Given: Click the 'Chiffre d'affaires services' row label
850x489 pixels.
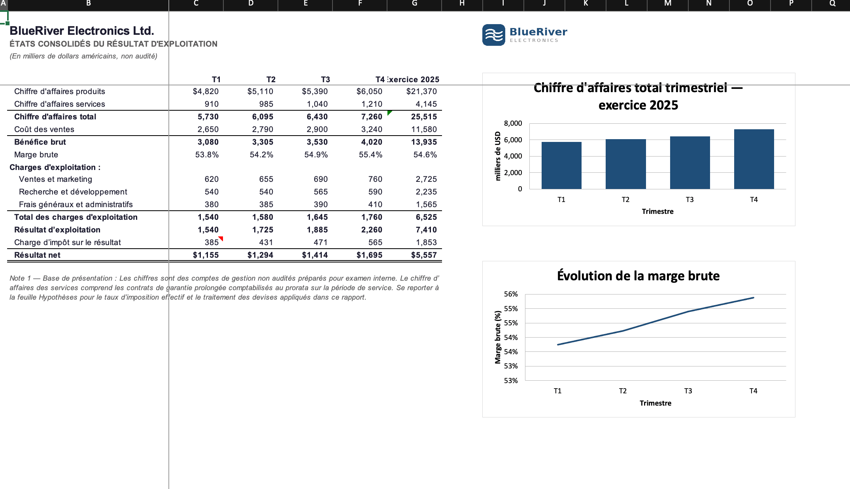Looking at the screenshot, I should 60,104.
